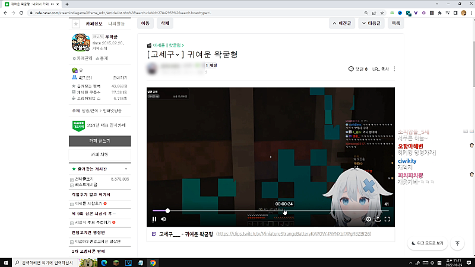Click the purple V extension icon

[x=416, y=13]
